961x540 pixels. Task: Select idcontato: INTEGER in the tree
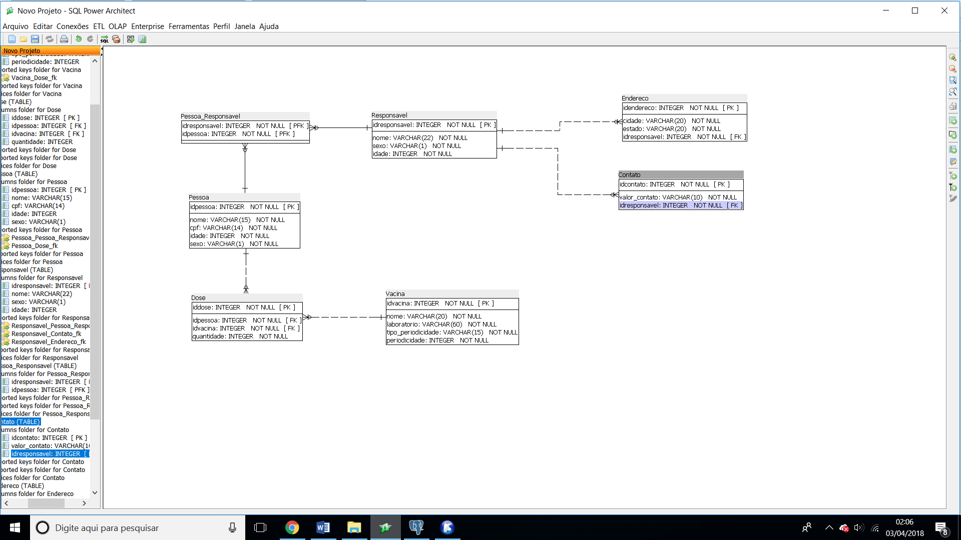click(49, 437)
